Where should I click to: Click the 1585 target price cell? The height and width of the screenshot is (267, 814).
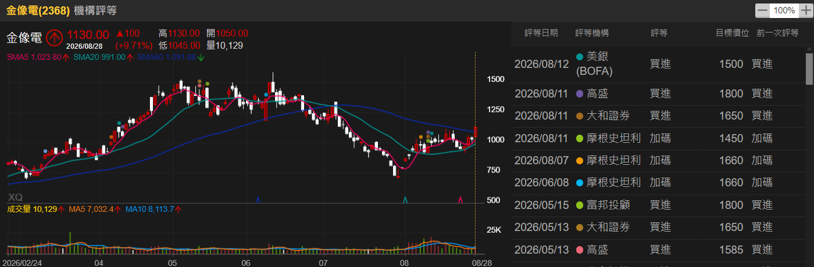click(731, 250)
